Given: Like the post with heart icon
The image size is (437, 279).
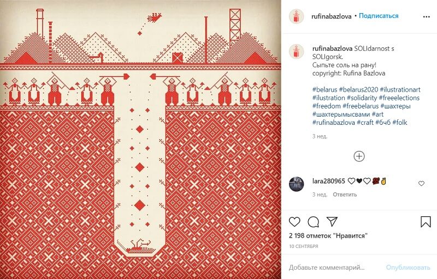Looking at the screenshot, I should pyautogui.click(x=294, y=222).
